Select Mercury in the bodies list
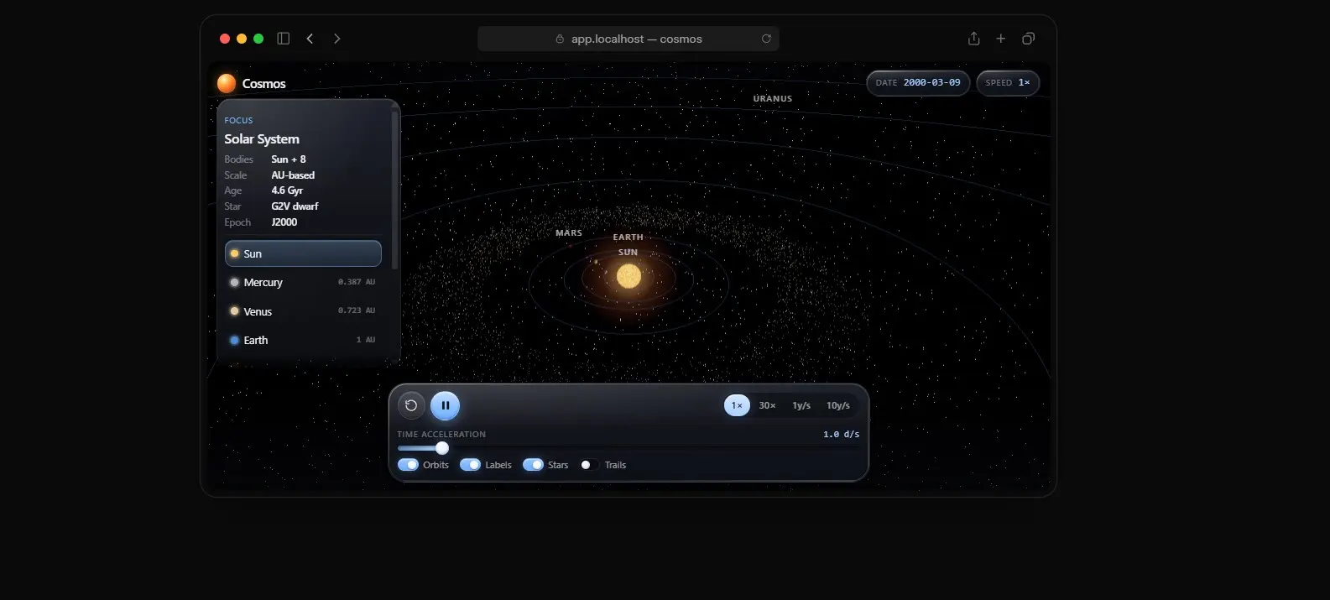The image size is (1330, 600). tap(303, 282)
